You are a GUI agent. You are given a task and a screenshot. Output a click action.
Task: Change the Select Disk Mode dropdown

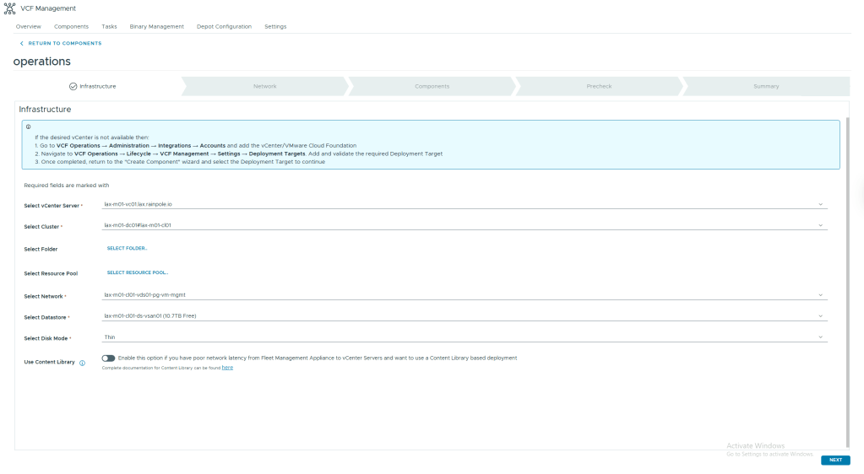pyautogui.click(x=463, y=337)
